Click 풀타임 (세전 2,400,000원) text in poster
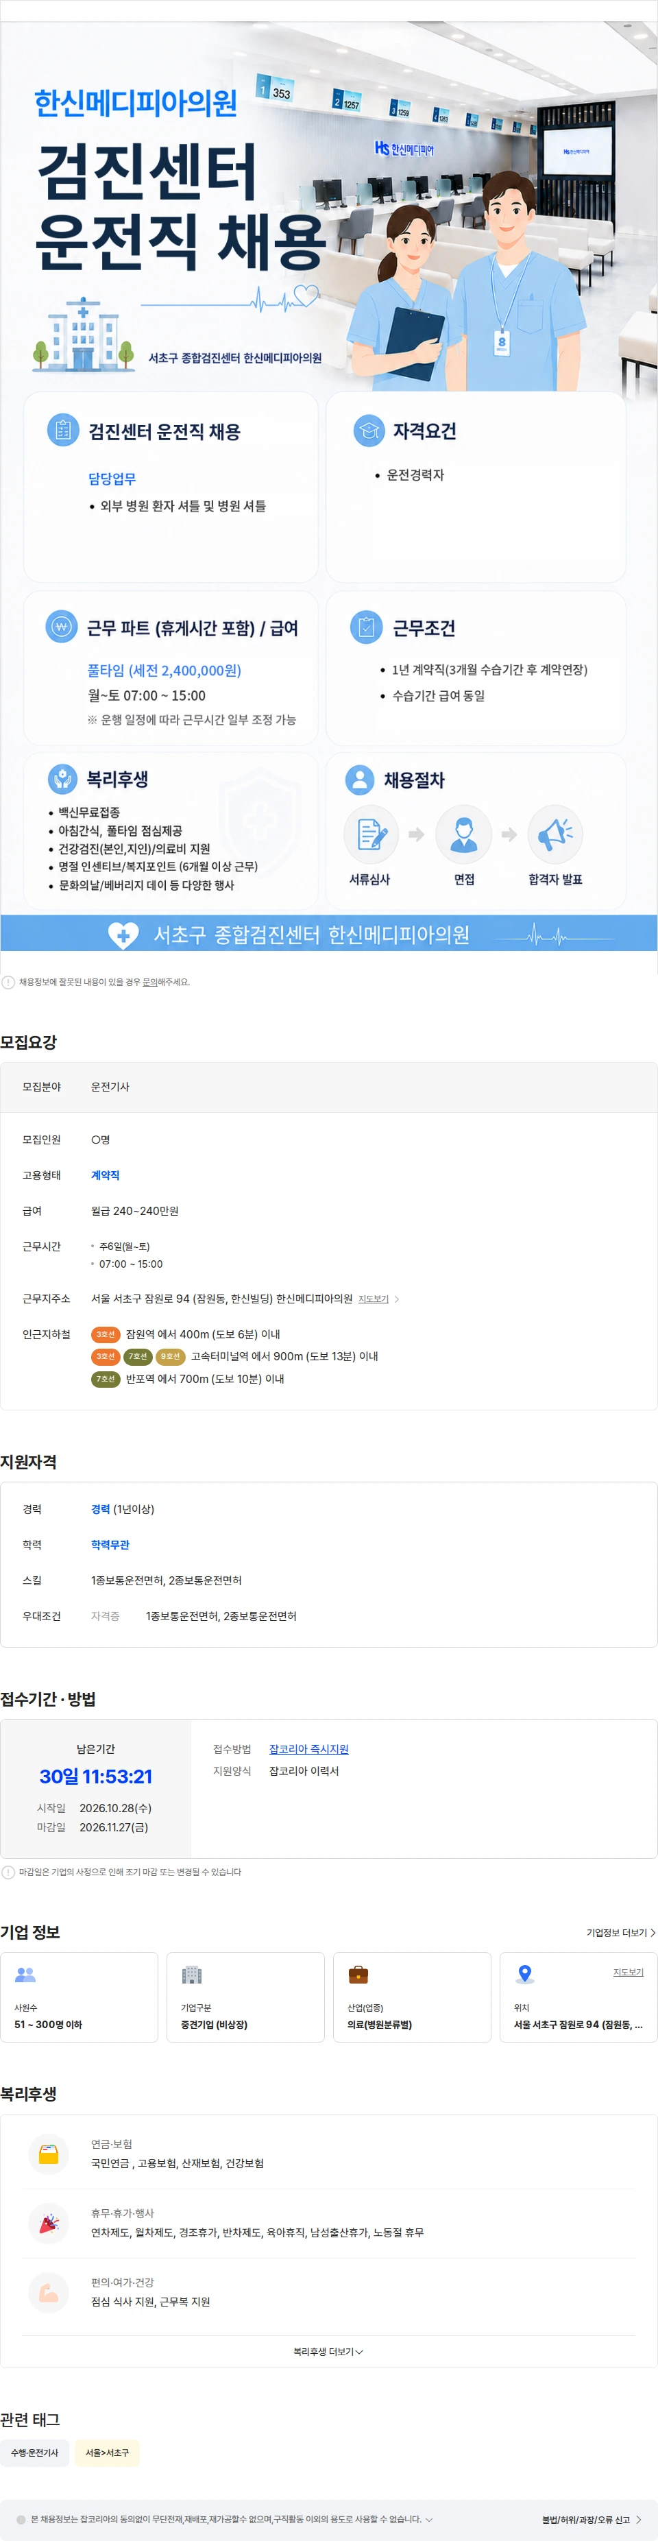 click(x=164, y=671)
